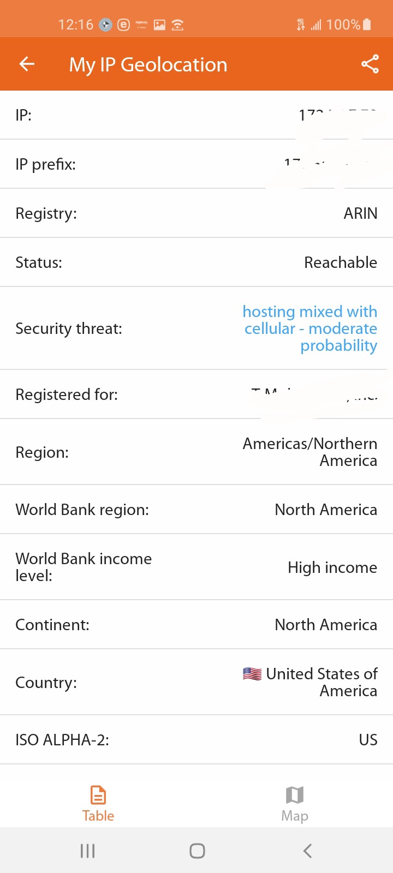The height and width of the screenshot is (873, 393).
Task: Tap the World Bank region row
Action: pos(196,510)
